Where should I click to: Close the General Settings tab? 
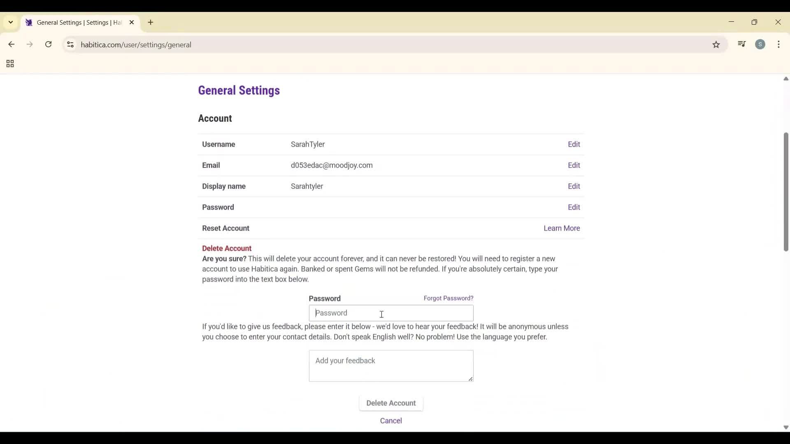click(x=132, y=23)
